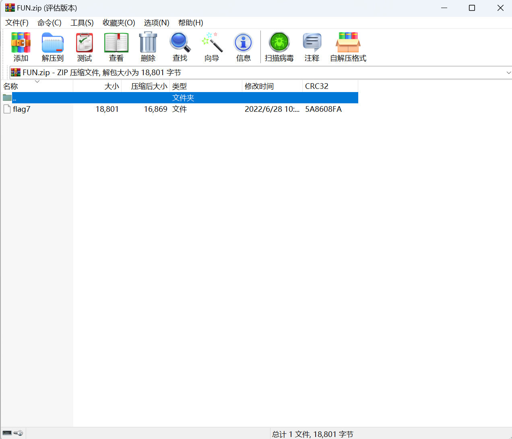Select the '..' parent folder row
512x439 pixels.
pos(180,98)
